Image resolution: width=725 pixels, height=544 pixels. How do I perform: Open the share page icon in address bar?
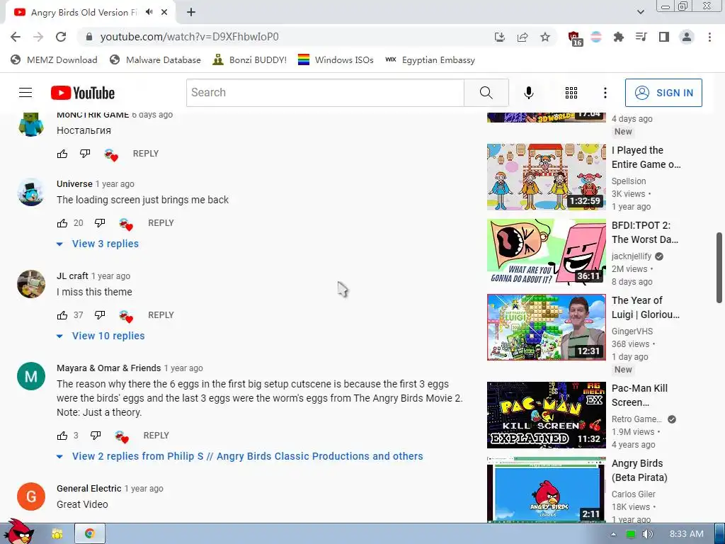[x=523, y=37]
